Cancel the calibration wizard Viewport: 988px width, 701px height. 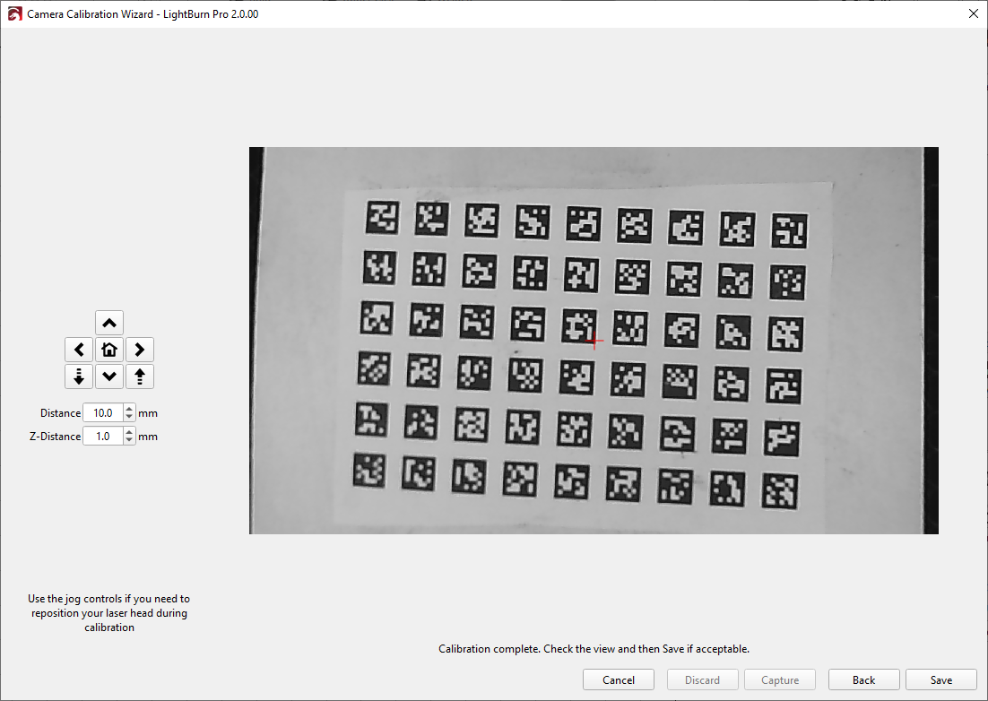coord(619,680)
